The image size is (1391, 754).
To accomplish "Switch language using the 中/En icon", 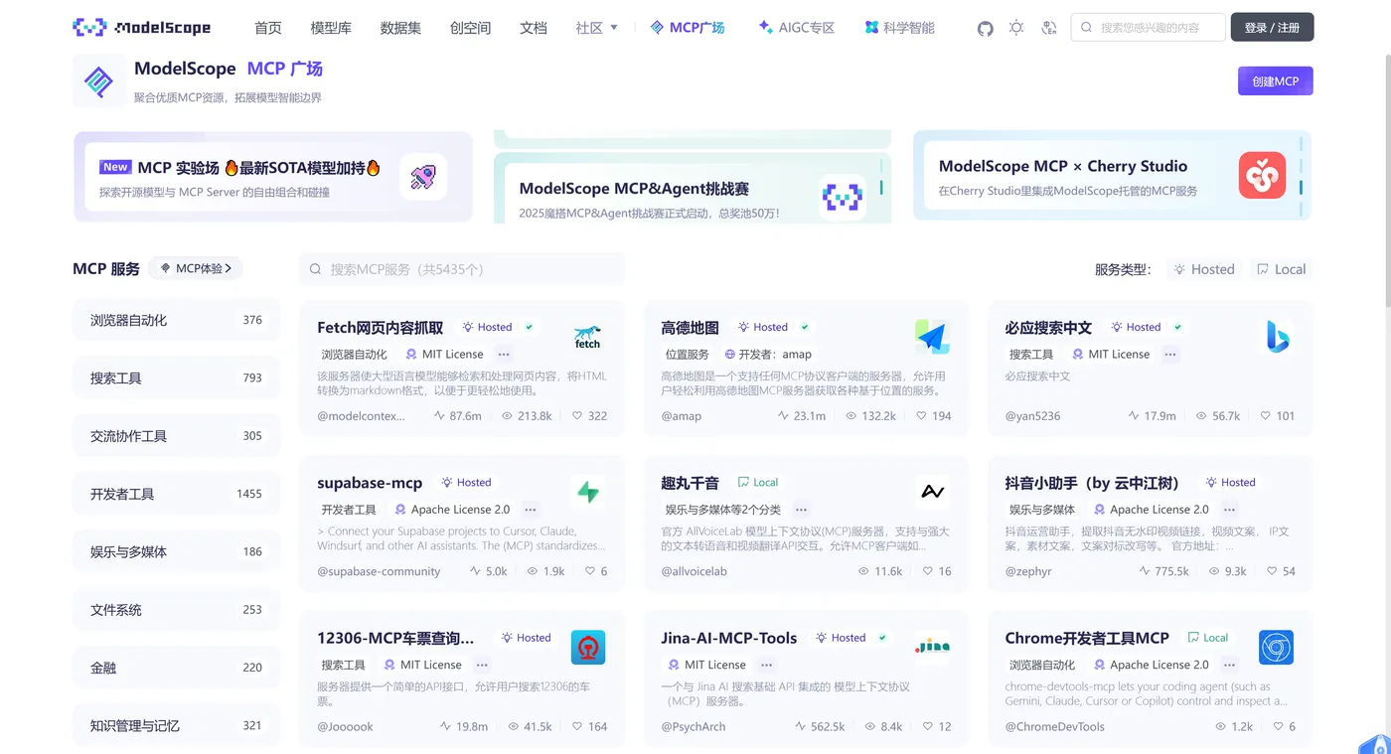I will 1049,28.
